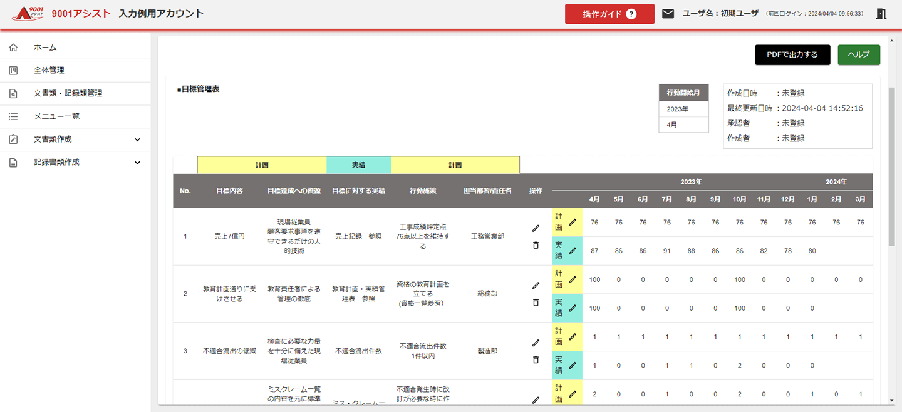Edit 計画 monthly values for row 4
Image resolution: width=902 pixels, height=412 pixels.
[x=573, y=394]
